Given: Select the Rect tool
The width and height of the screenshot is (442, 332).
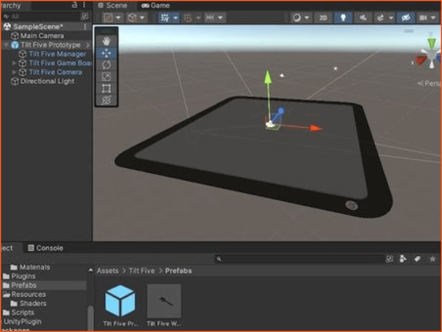Looking at the screenshot, I should click(106, 88).
